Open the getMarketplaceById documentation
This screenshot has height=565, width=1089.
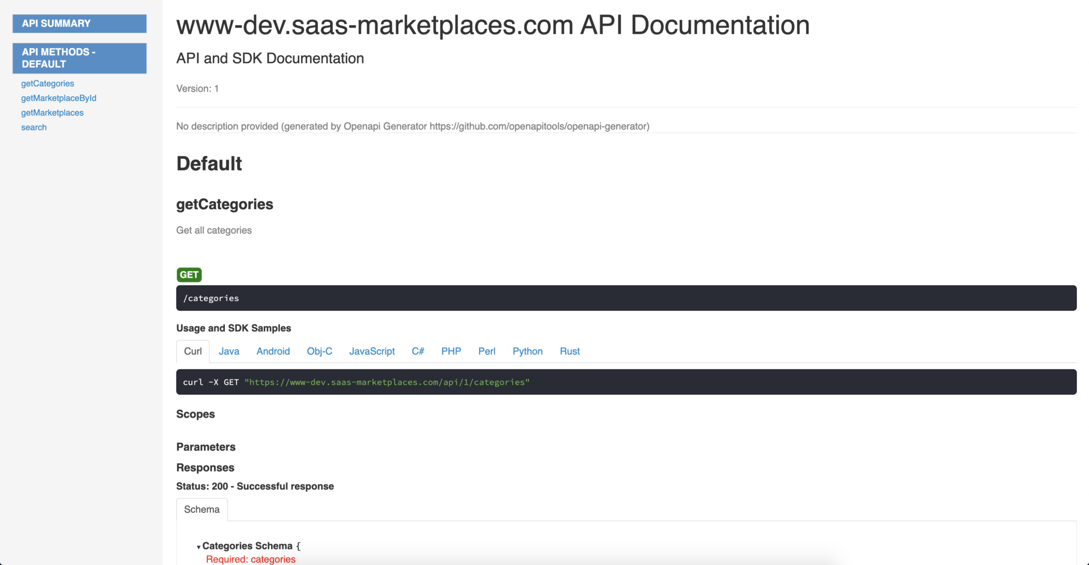(x=58, y=98)
